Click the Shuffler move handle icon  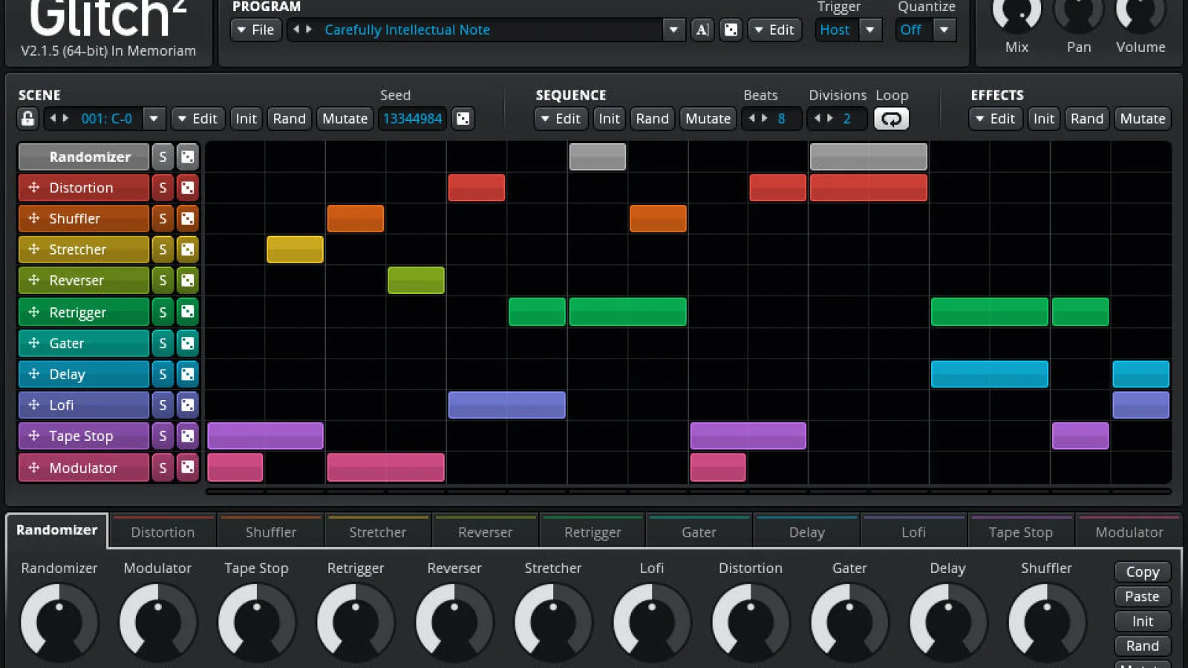point(33,218)
